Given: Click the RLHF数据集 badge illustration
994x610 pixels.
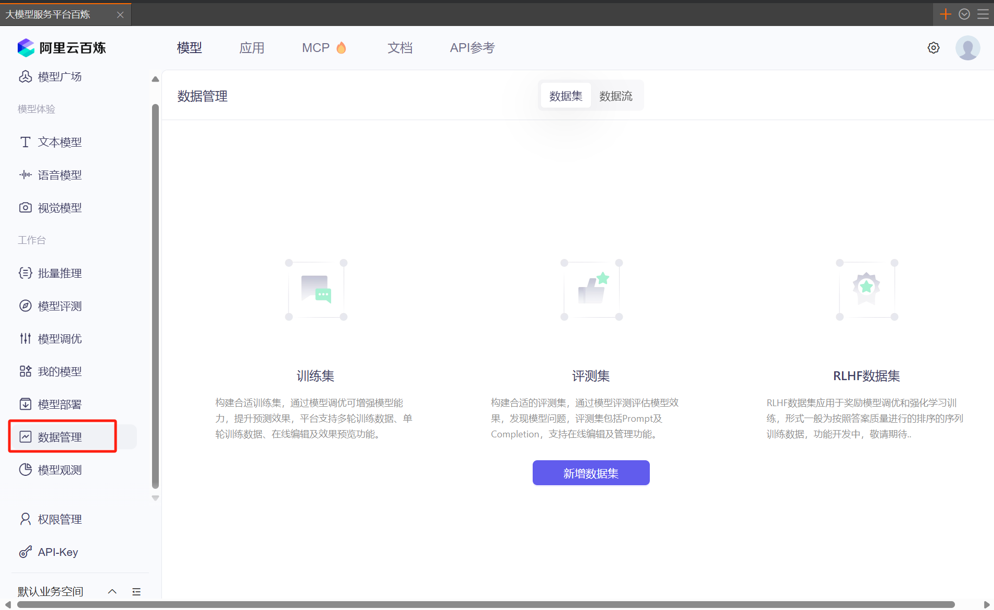Looking at the screenshot, I should tap(867, 290).
